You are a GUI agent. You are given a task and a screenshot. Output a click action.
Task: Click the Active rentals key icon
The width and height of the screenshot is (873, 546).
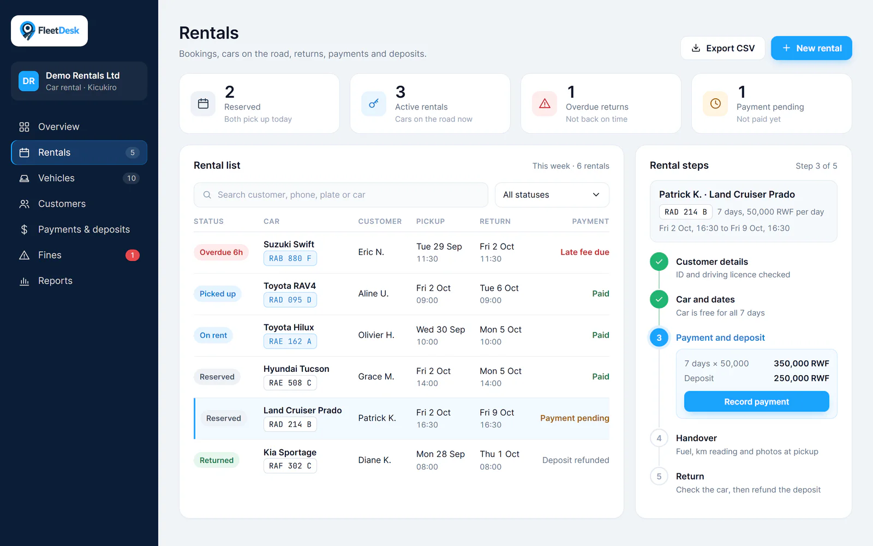coord(374,104)
